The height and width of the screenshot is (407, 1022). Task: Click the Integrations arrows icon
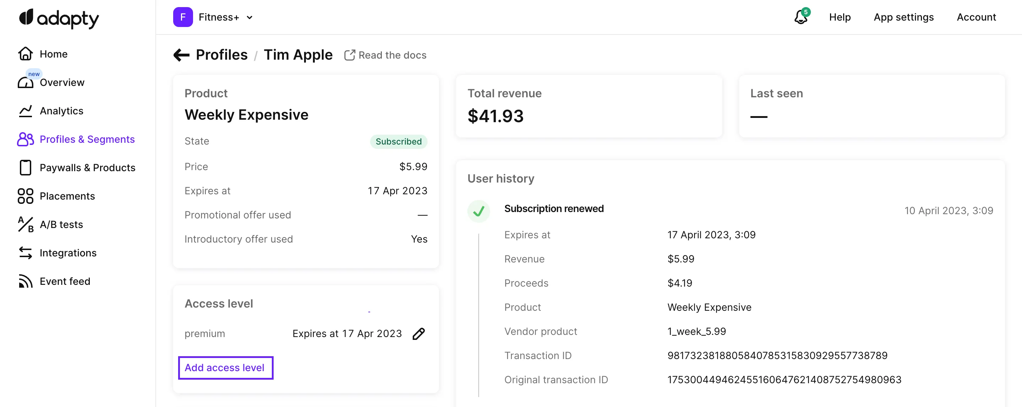26,253
